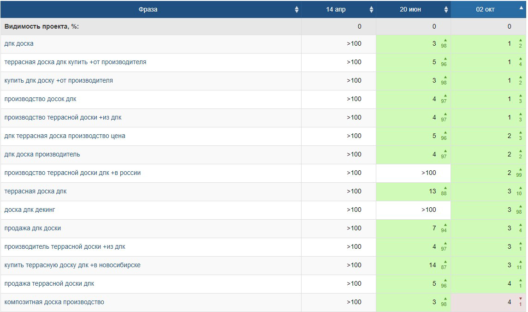This screenshot has width=528, height=312.
Task: Click the 14 апр >100 value for 'дпк доска'
Action: click(354, 43)
